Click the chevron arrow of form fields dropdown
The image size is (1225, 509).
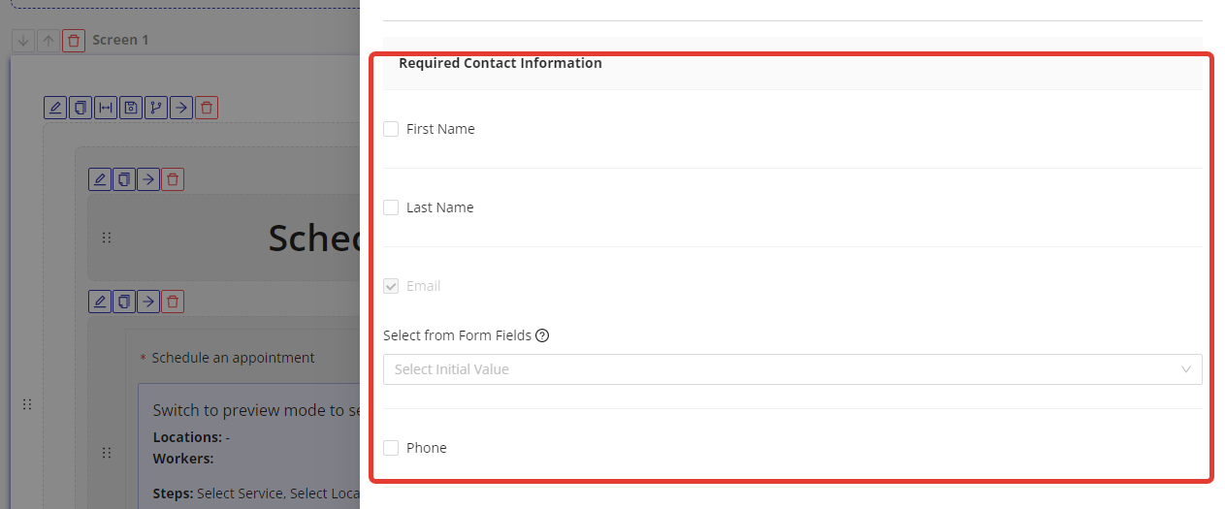[1185, 369]
